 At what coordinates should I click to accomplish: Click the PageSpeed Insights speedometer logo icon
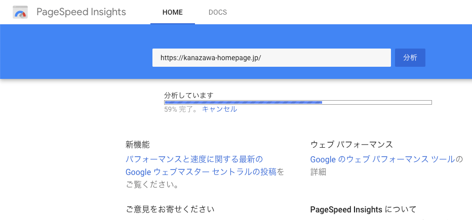point(20,12)
